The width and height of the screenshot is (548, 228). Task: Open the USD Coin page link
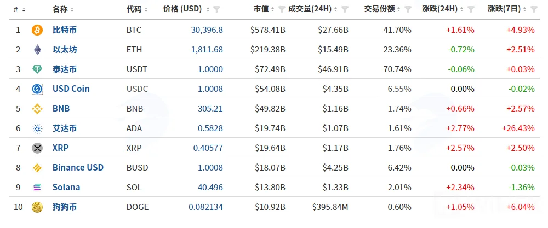coord(71,89)
